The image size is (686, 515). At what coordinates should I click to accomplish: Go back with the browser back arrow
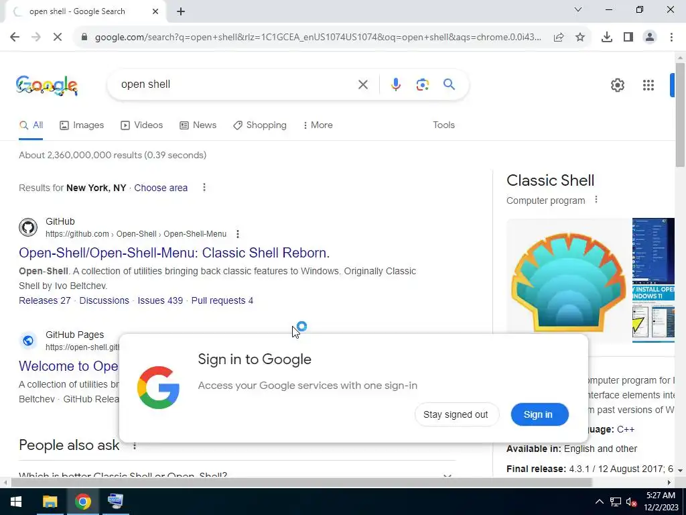coord(15,38)
